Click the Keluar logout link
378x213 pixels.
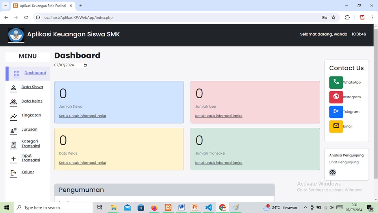(x=28, y=172)
